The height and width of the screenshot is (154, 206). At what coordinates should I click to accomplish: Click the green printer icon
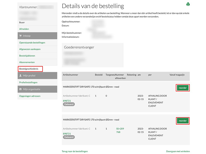(x=188, y=4)
